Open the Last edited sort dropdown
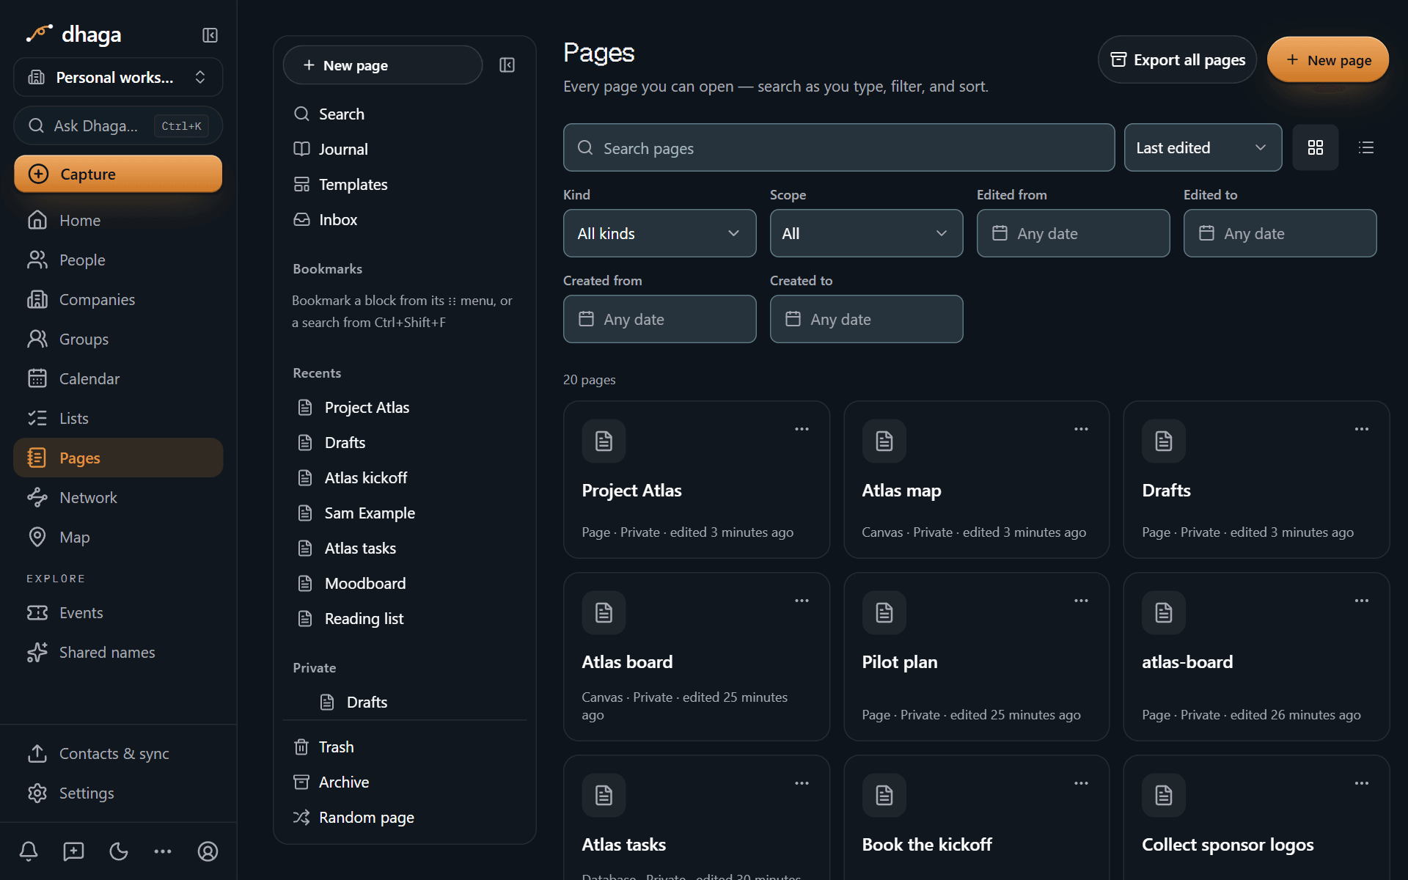The width and height of the screenshot is (1408, 880). point(1203,147)
